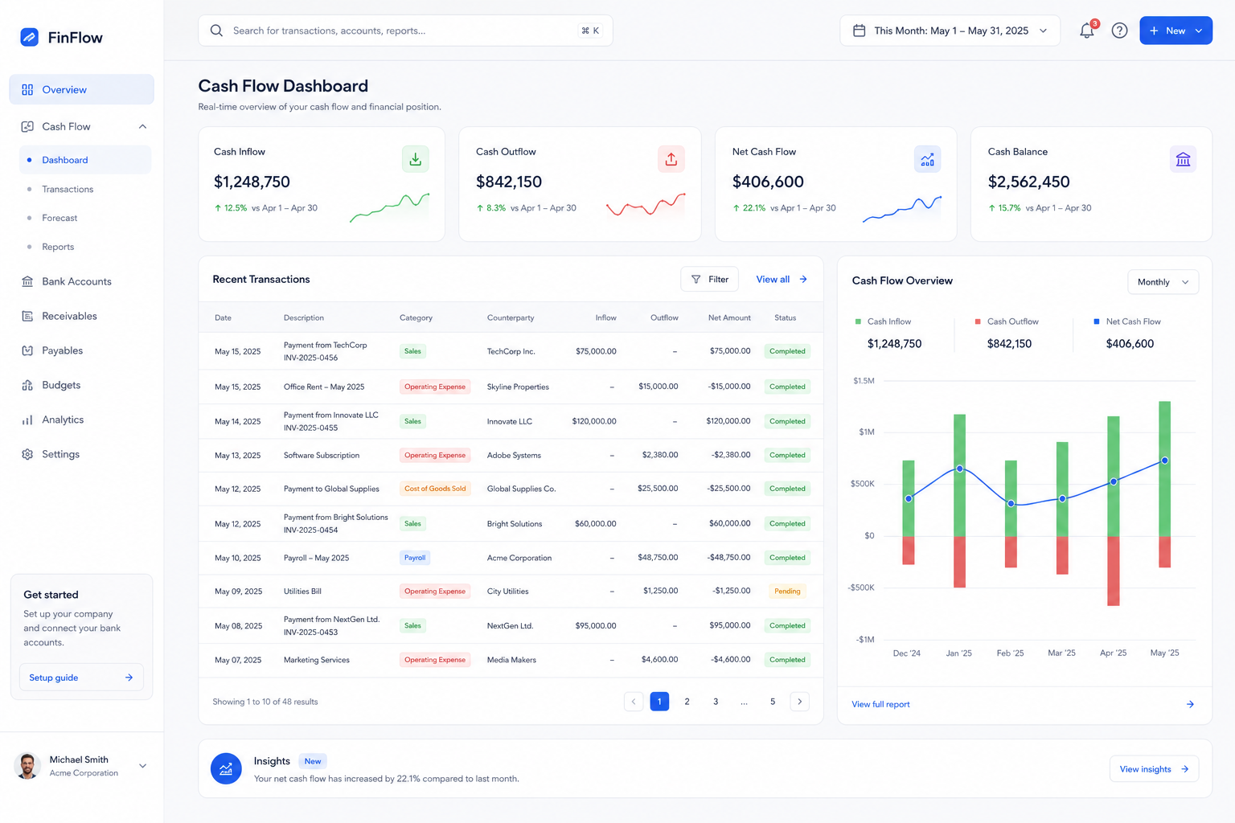The height and width of the screenshot is (823, 1235).
Task: Open the Setup guide button
Action: tap(81, 678)
